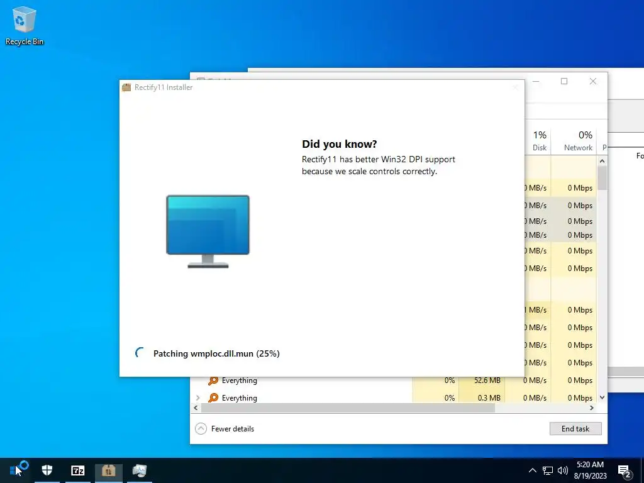
Task: Click Task Manager horizontal scroll right arrow
Action: pos(592,408)
